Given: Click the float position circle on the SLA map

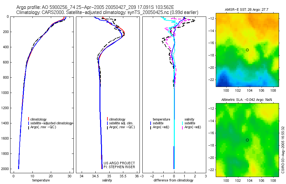Looking at the screenshot, I should [x=247, y=140].
